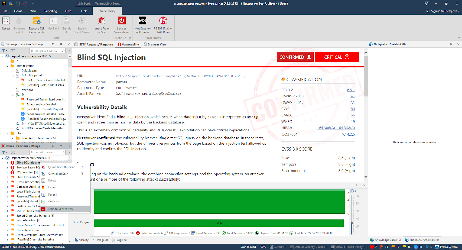
Task: Float the Issues panel window
Action: 53,146
